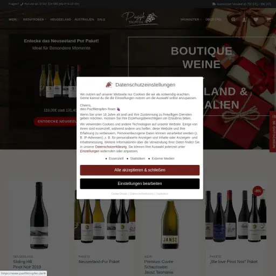Viewport: 276px width, 276px height.
Task: Expand the Weingüter dropdown menu
Action: tap(191, 19)
